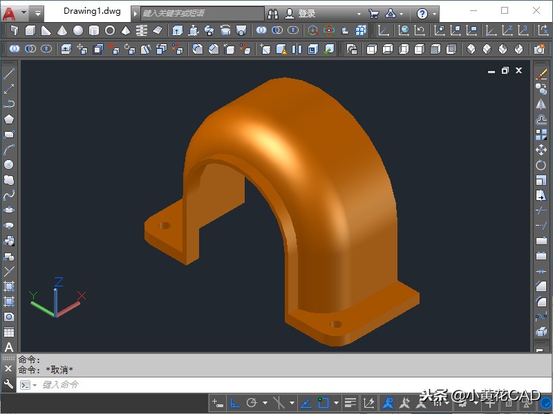553x414 pixels.
Task: Toggle Ortho mode in status bar
Action: pyautogui.click(x=235, y=402)
